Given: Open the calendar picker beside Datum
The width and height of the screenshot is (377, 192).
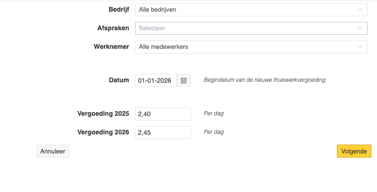Looking at the screenshot, I should point(183,80).
